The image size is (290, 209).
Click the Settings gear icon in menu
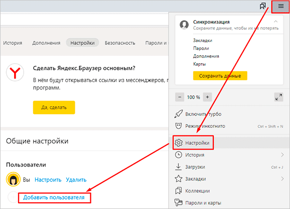(179, 142)
